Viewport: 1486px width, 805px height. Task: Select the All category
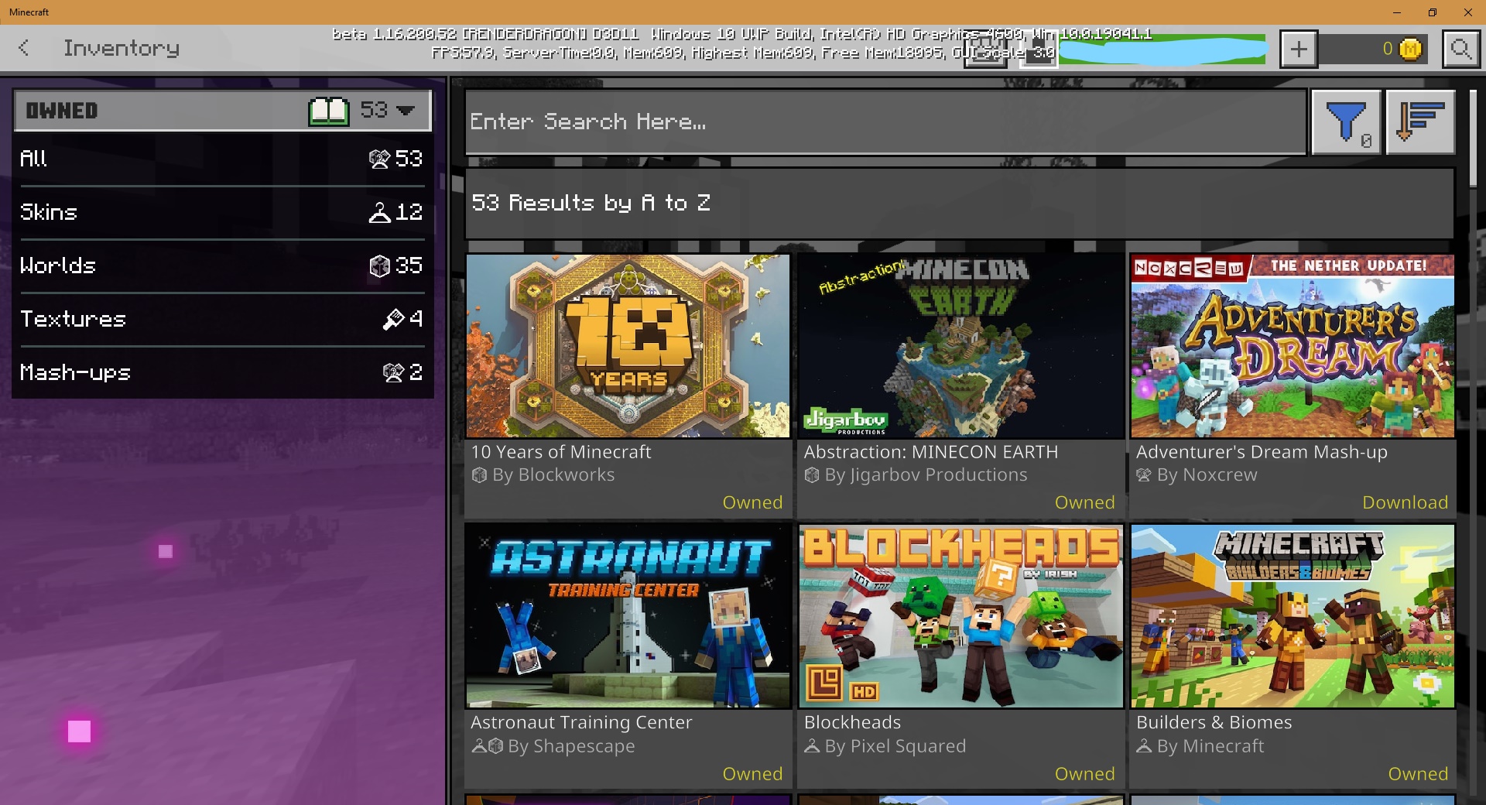(x=222, y=159)
